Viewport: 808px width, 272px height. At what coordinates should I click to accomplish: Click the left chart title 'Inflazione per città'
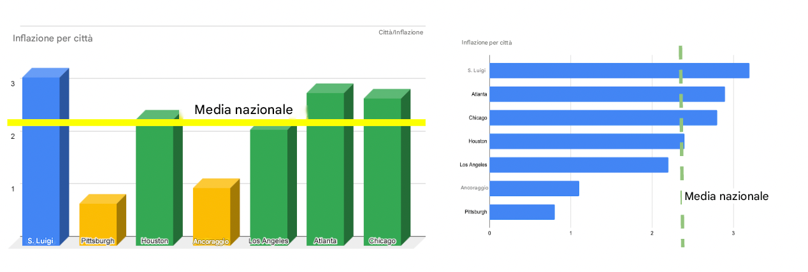53,38
